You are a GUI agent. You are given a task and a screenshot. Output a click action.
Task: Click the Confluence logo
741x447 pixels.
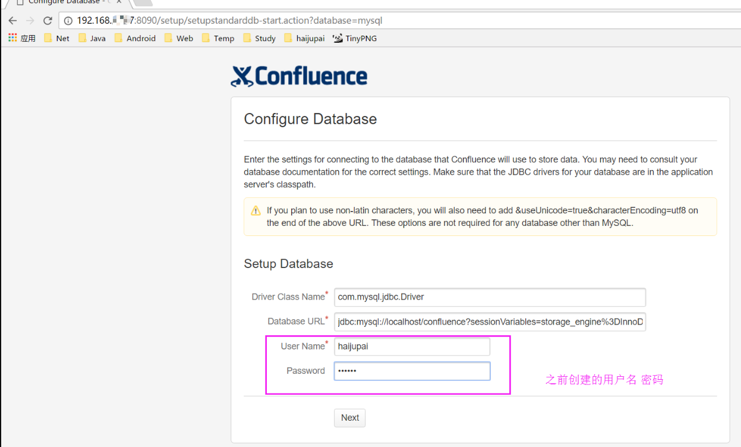299,77
